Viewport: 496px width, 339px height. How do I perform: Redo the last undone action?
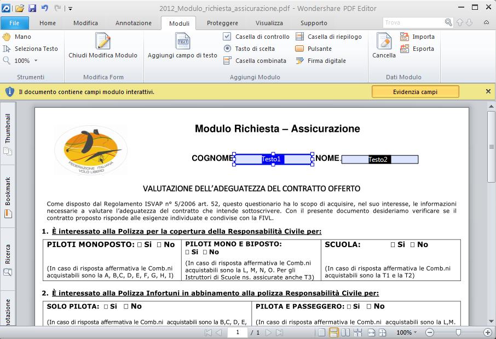point(57,8)
